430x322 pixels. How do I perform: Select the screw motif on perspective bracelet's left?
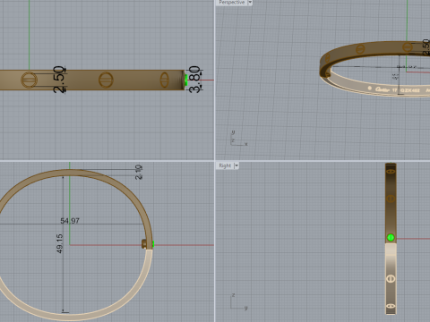328,58
